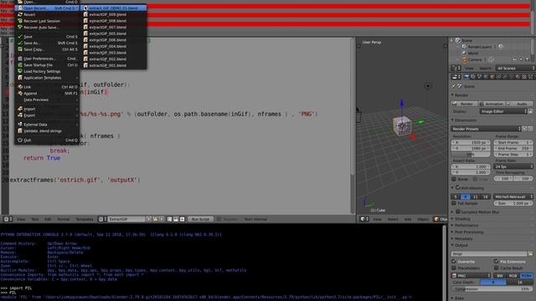Image resolution: width=536 pixels, height=301 pixels.
Task: Open User Preferences from the File menu
Action: (x=47, y=59)
